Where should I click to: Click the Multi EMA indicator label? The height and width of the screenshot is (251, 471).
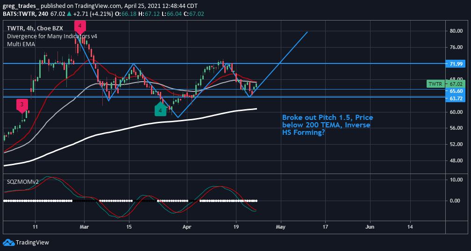click(21, 44)
